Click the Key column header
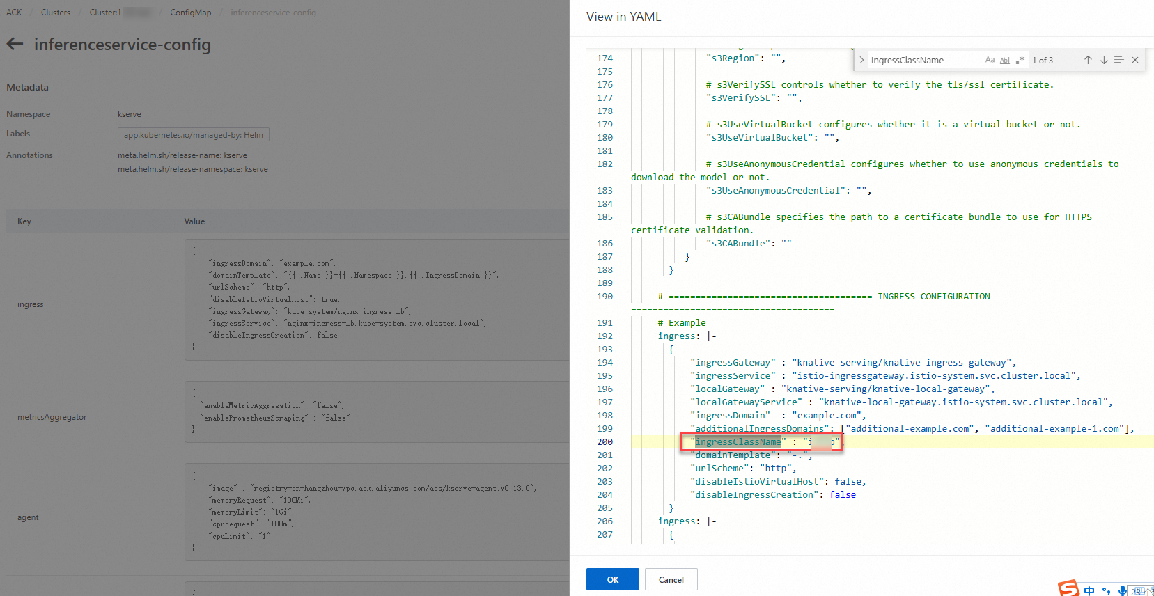 click(x=24, y=221)
